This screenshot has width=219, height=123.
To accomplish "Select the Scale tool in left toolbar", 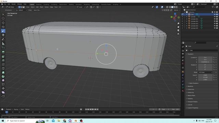I will pos(3,31).
